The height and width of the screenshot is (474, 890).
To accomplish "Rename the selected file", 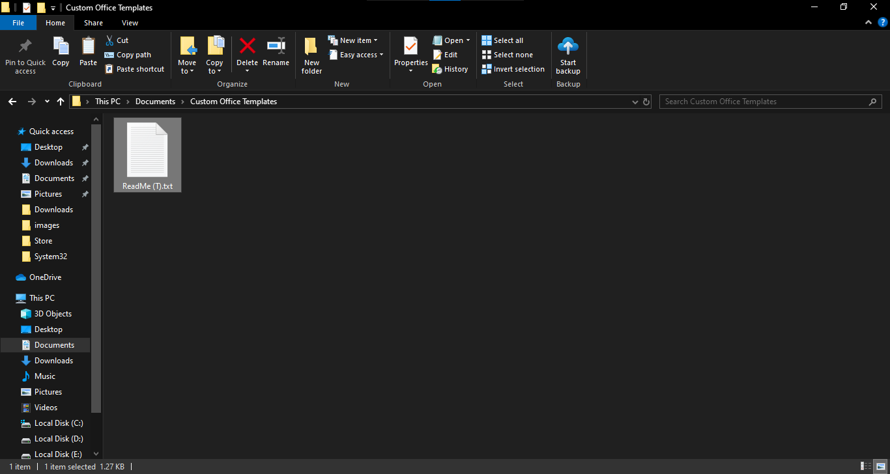I will [276, 52].
